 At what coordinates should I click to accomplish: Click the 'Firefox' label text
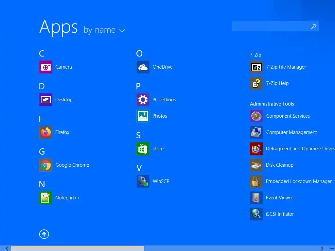(62, 132)
